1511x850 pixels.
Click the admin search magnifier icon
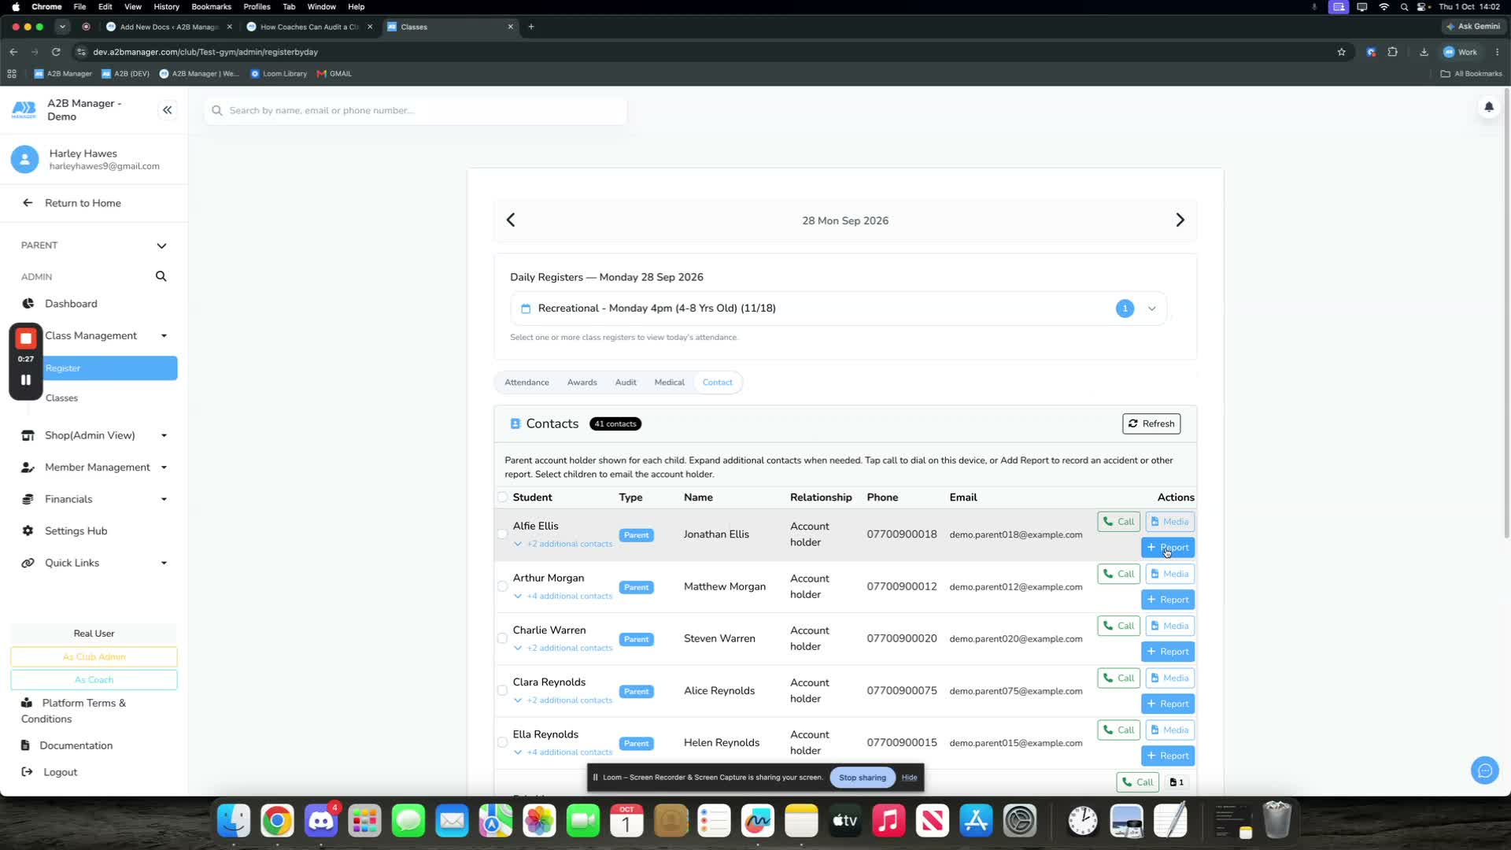click(161, 276)
